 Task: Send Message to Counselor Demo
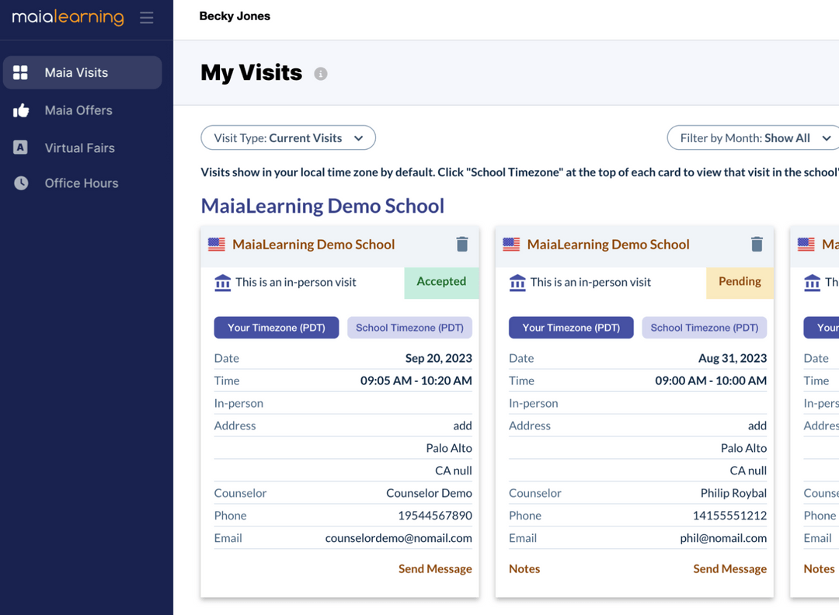tap(434, 568)
